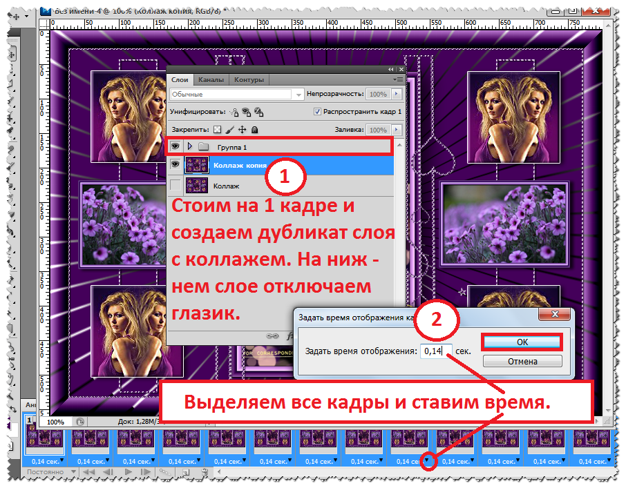Viewport: 626px width, 488px height.
Task: Click animation panel scroll left arrow
Action: click(219, 472)
